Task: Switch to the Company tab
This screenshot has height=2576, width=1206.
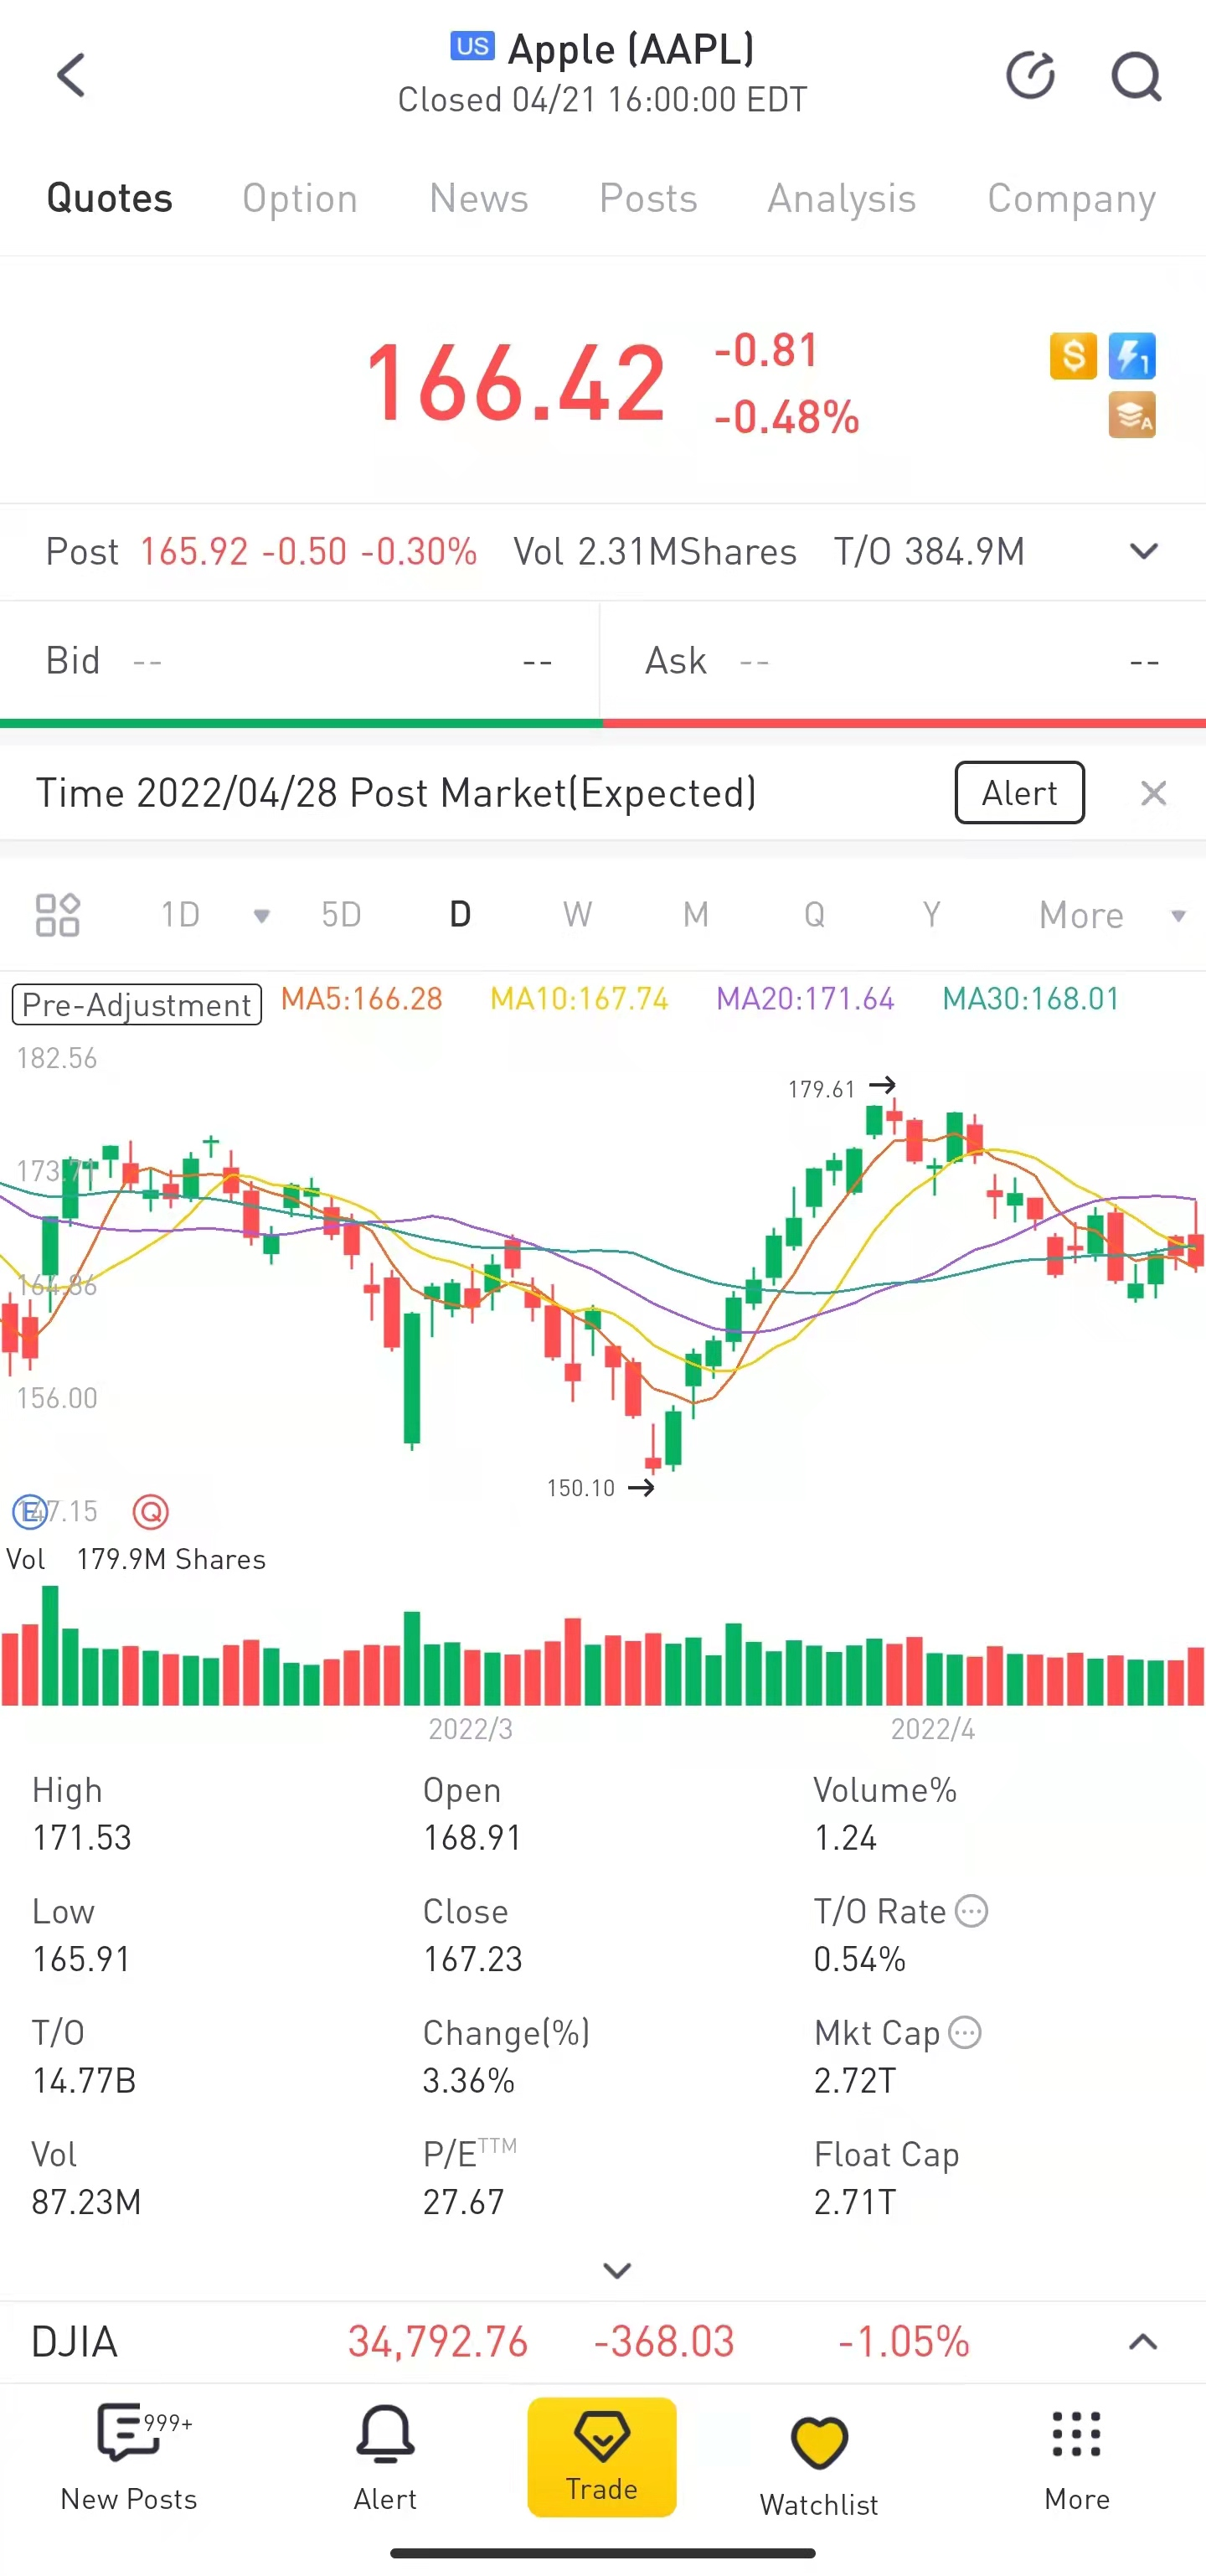Action: coord(1072,198)
